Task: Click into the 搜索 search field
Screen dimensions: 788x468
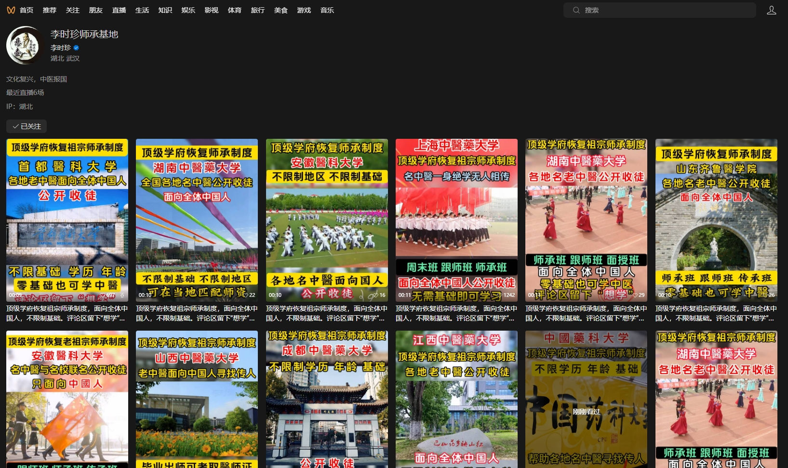Action: coord(665,10)
